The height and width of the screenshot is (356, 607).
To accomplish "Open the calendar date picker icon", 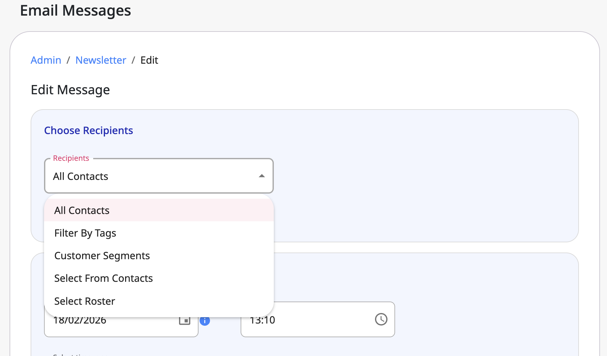I will point(184,320).
